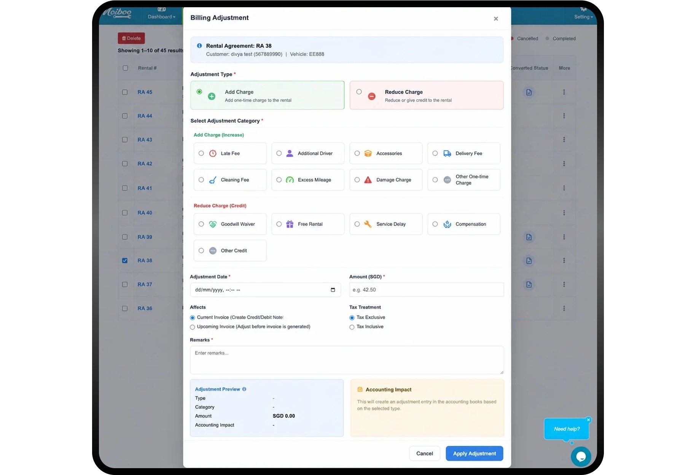This screenshot has width=696, height=475.
Task: Click the Moiboo logo
Action: (x=117, y=13)
